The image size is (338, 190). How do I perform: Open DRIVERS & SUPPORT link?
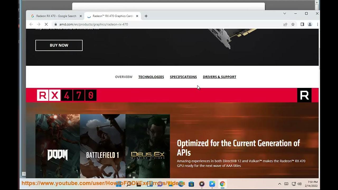219,77
